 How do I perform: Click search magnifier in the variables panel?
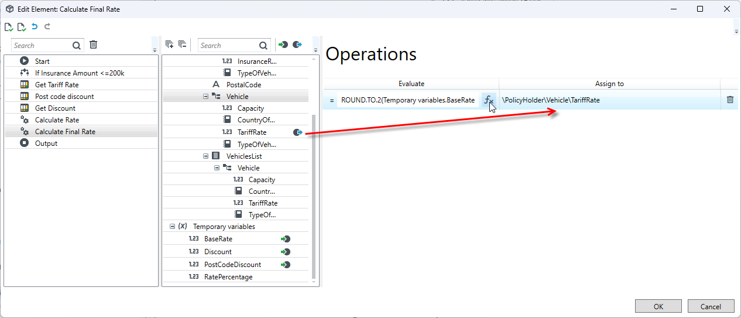pos(263,45)
